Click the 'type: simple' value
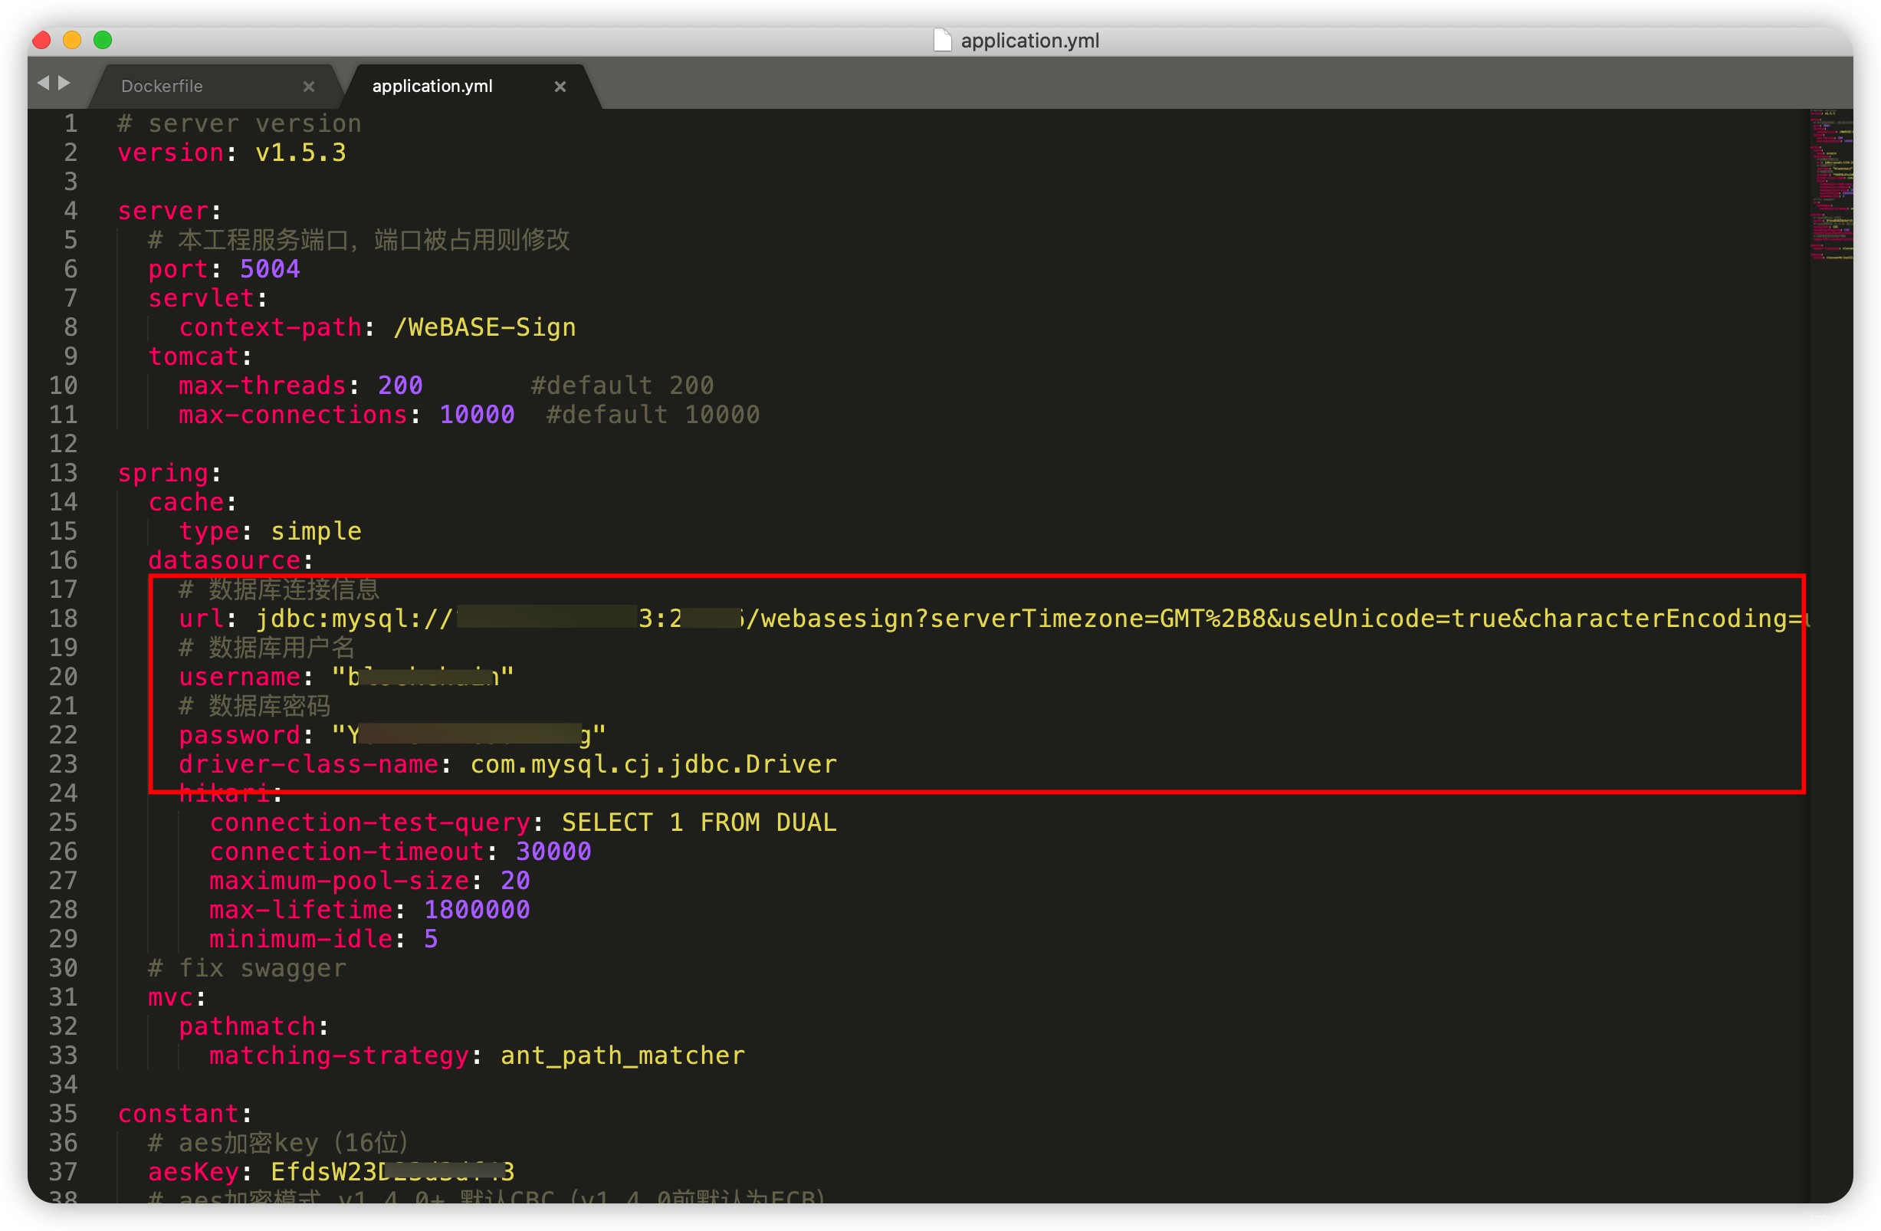 click(315, 532)
